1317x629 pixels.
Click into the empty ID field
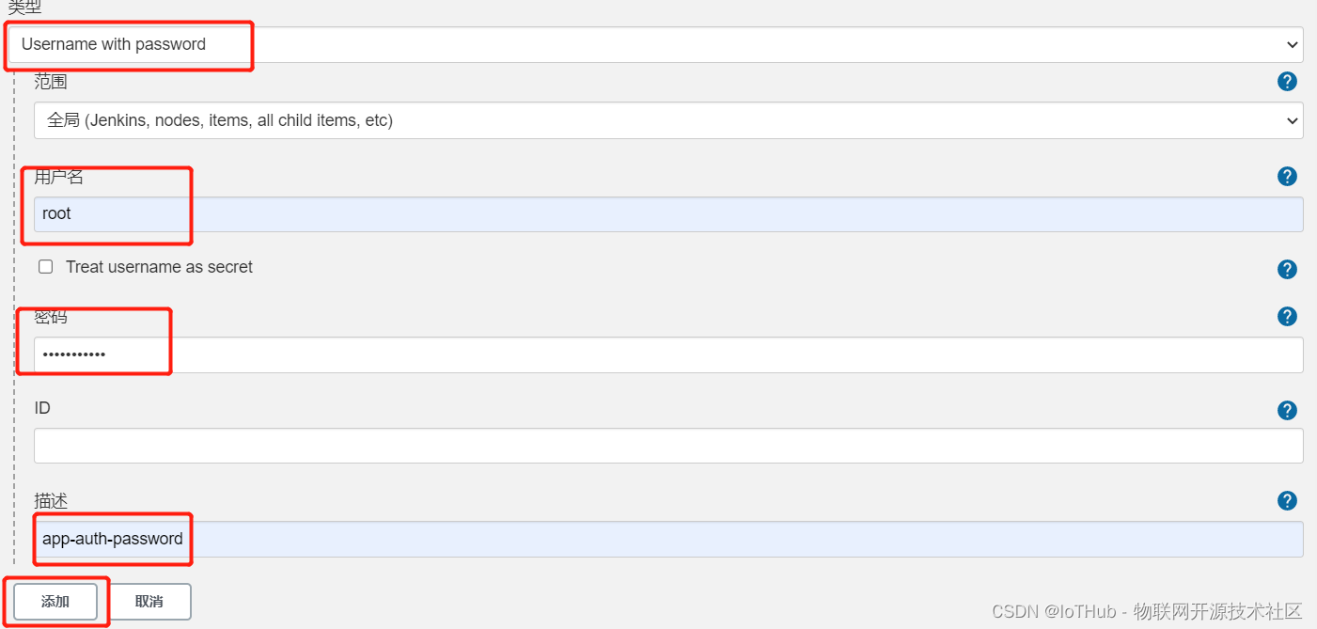tap(668, 446)
